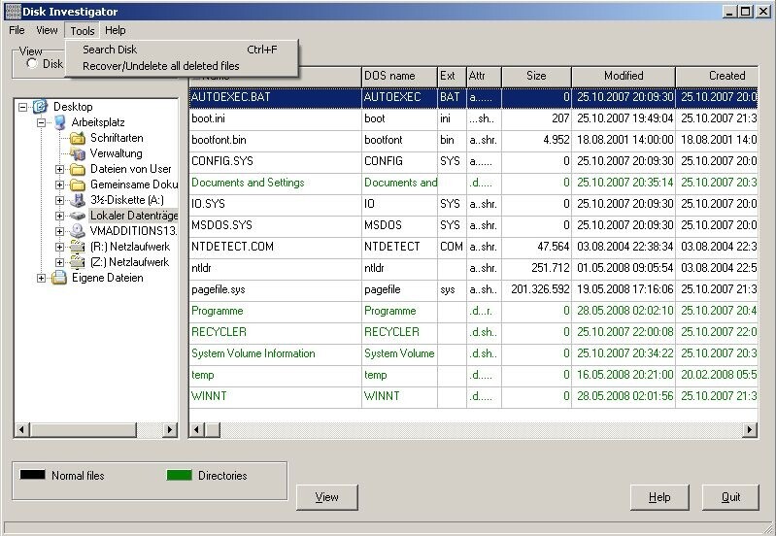Viewport: 776px width, 536px height.
Task: Click the View button at the bottom
Action: click(326, 497)
